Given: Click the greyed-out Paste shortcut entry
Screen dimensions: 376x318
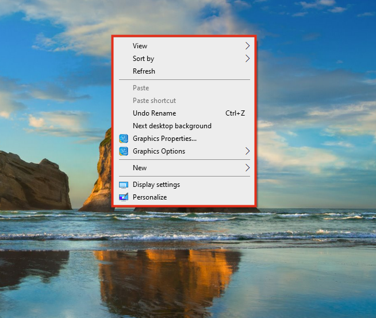Looking at the screenshot, I should pyautogui.click(x=184, y=101).
